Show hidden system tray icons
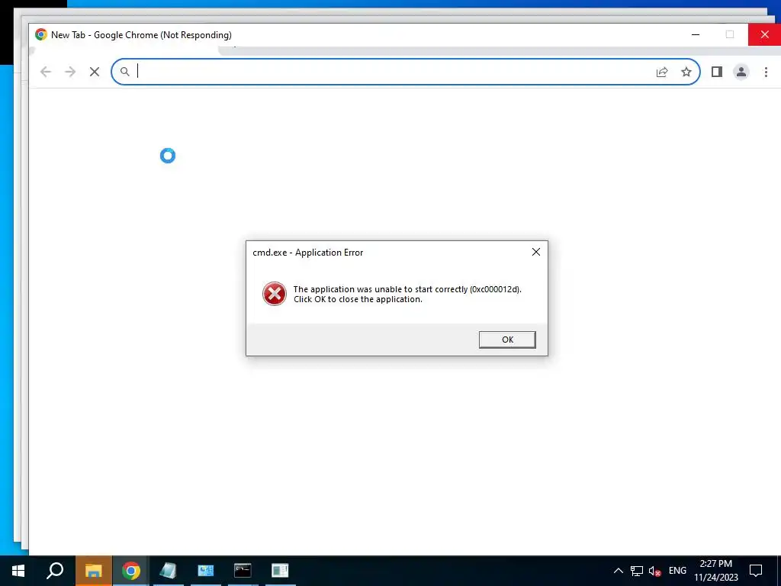 coord(618,571)
